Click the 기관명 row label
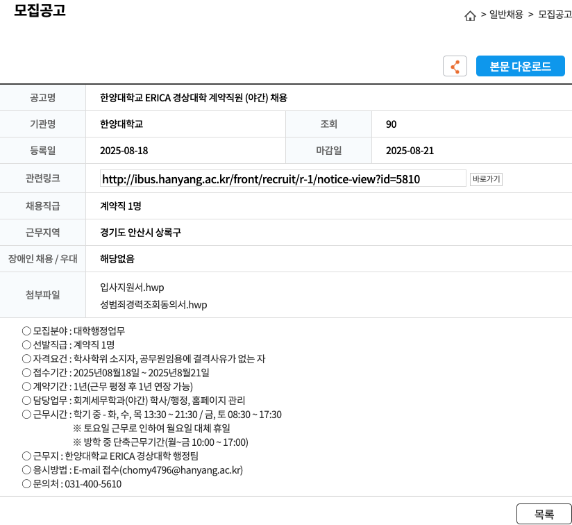572x525 pixels. coord(42,124)
